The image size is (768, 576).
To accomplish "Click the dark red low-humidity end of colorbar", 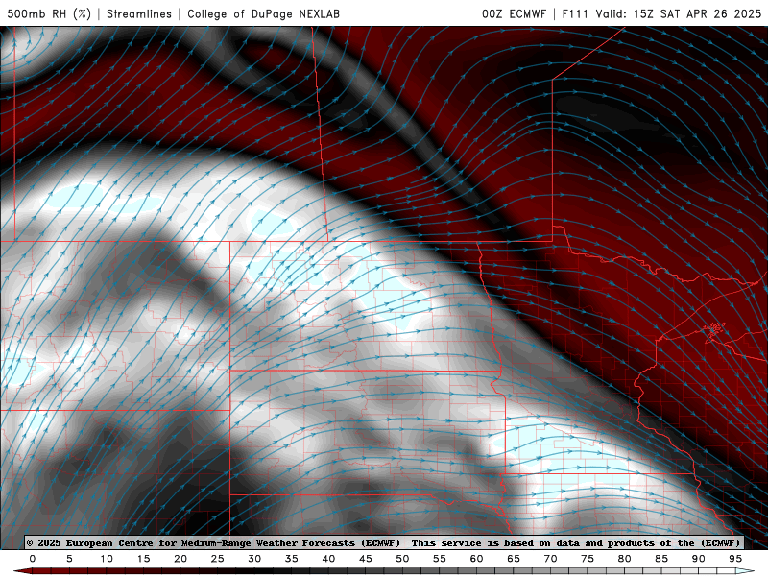I will pos(22,571).
